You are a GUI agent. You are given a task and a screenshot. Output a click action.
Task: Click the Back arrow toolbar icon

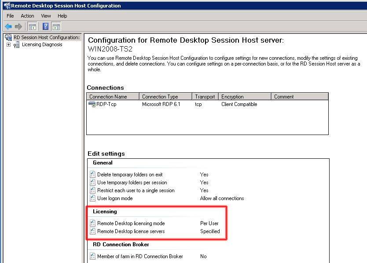(8, 26)
